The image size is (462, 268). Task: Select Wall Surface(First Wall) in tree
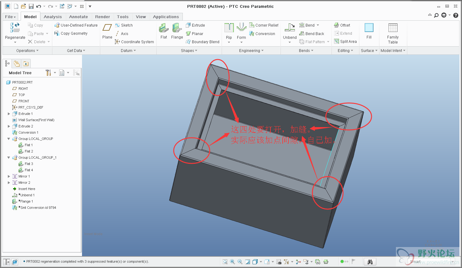pos(33,120)
